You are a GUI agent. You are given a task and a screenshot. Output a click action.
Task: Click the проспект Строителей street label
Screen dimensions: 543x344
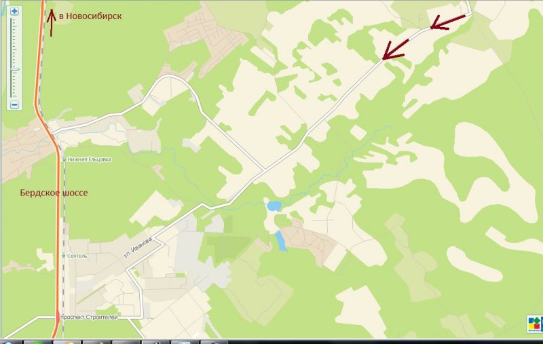[90, 317]
